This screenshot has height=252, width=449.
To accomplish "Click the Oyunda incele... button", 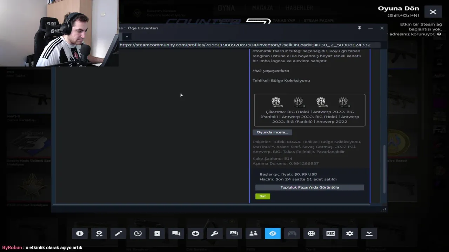I will pos(272,132).
